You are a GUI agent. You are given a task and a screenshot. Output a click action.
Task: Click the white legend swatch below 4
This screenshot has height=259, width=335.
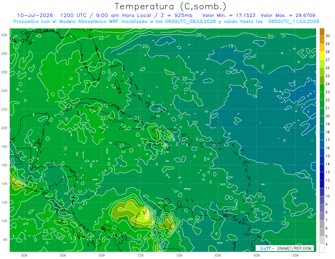(x=322, y=248)
